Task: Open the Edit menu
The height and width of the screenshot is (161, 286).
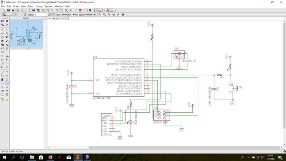Action: (x=9, y=6)
